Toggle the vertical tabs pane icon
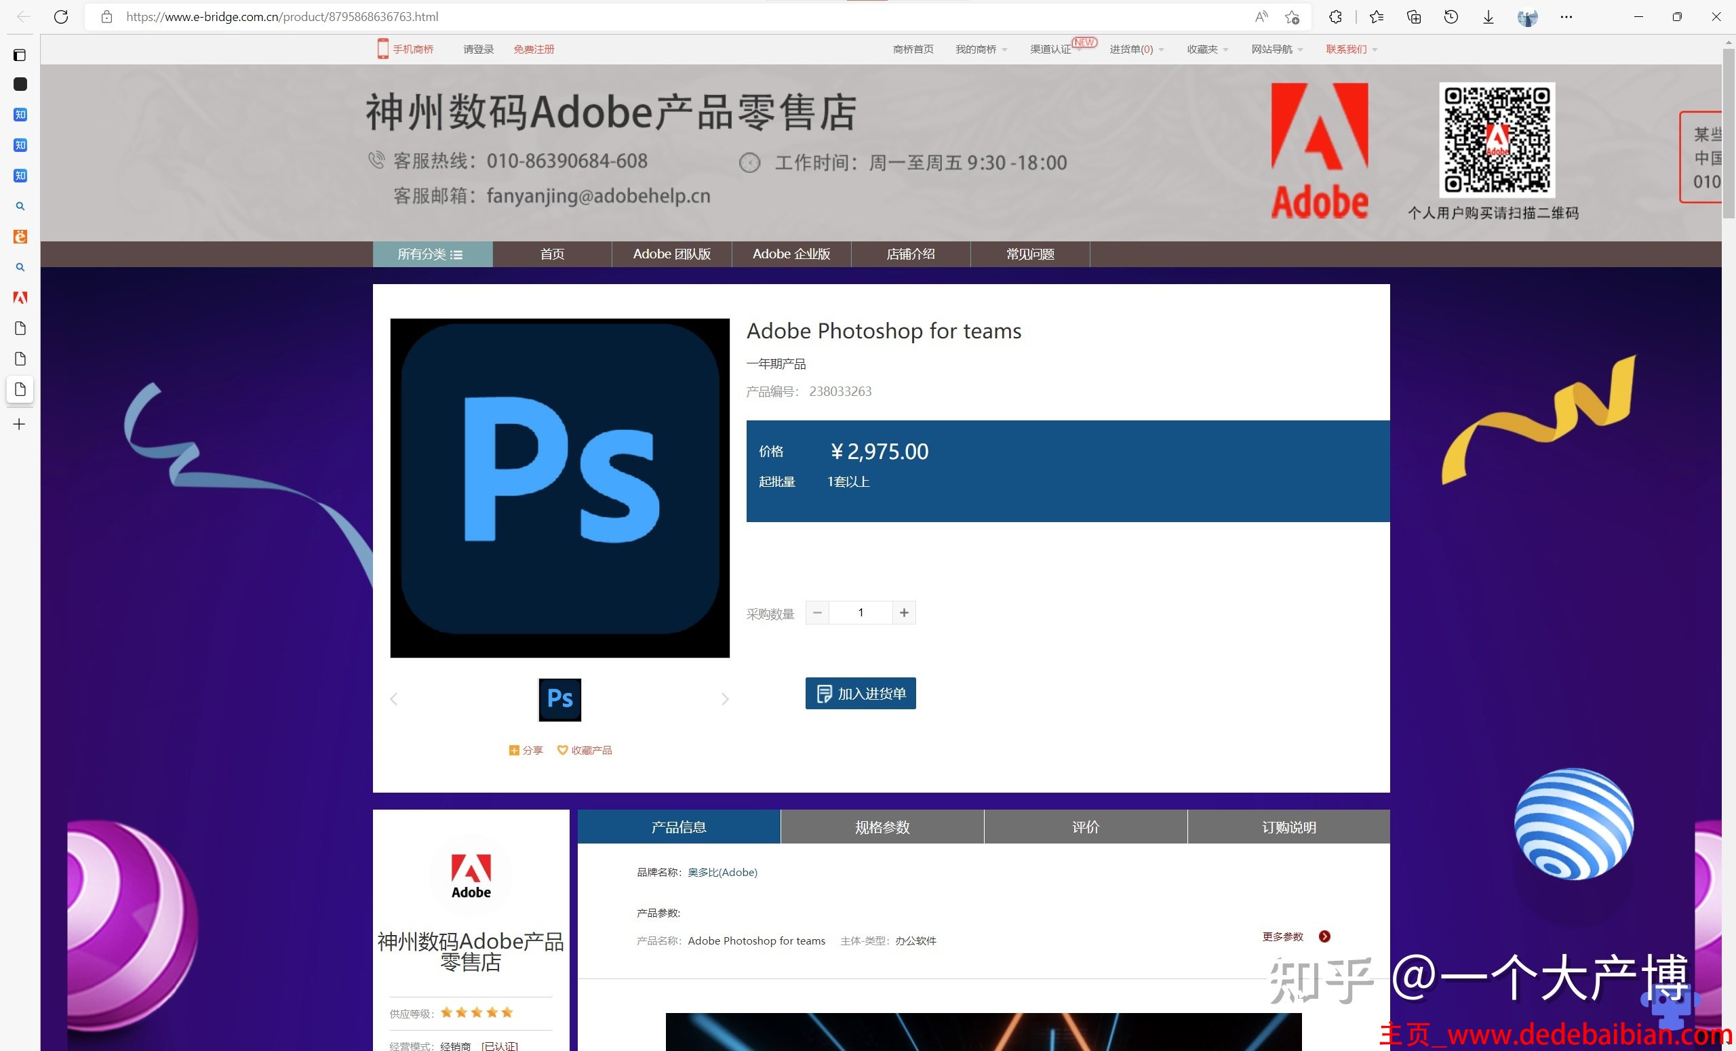This screenshot has height=1051, width=1736. coord(20,55)
